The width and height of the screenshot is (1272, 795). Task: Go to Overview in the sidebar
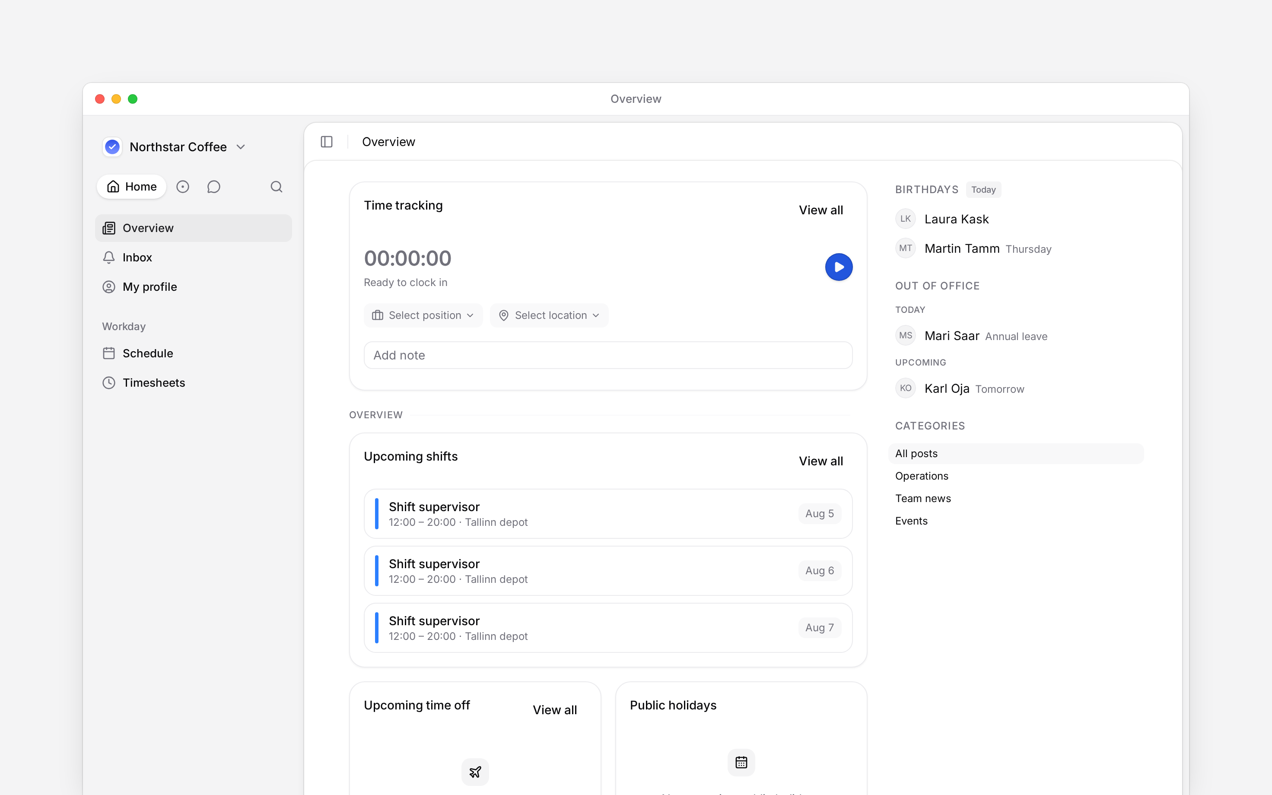tap(194, 228)
